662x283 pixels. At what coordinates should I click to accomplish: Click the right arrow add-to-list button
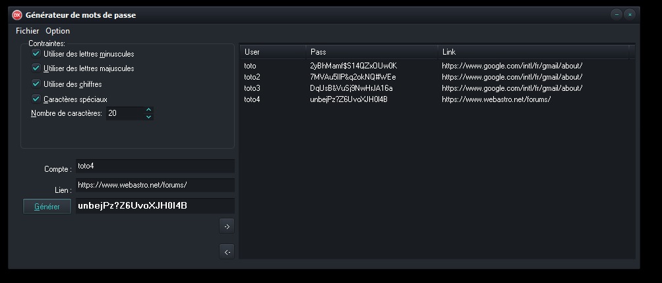coord(226,226)
